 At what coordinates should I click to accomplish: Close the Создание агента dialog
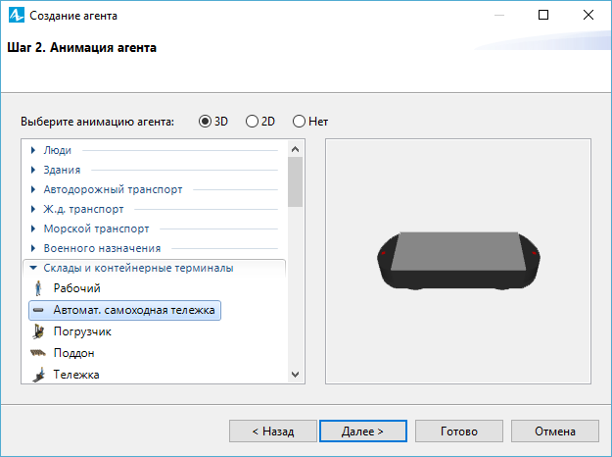[x=588, y=15]
